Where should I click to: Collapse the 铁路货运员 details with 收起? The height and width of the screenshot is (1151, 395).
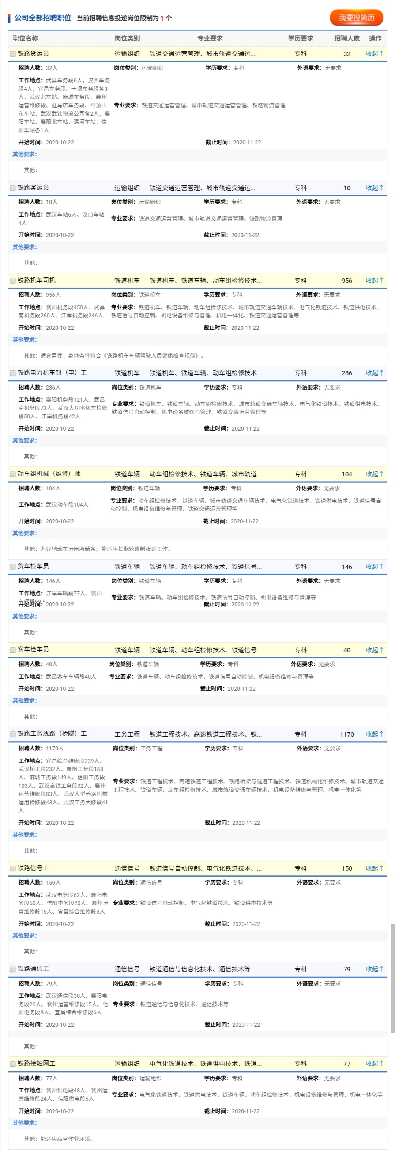point(374,54)
